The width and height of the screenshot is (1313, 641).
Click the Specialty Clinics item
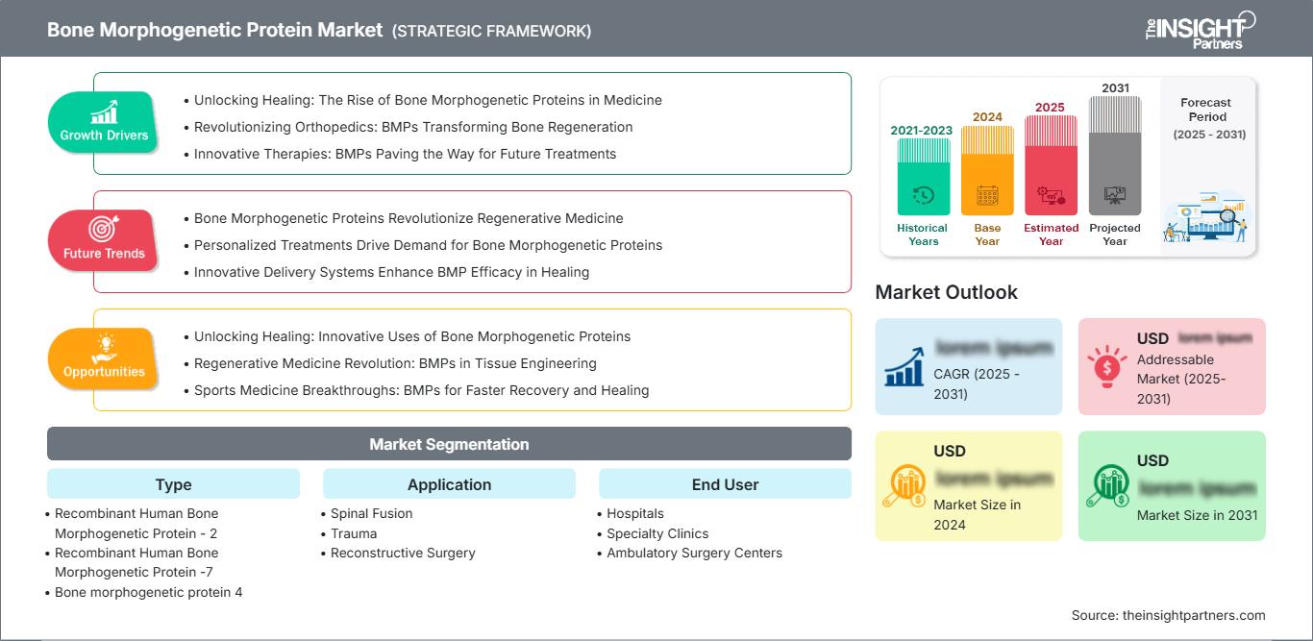(x=657, y=533)
